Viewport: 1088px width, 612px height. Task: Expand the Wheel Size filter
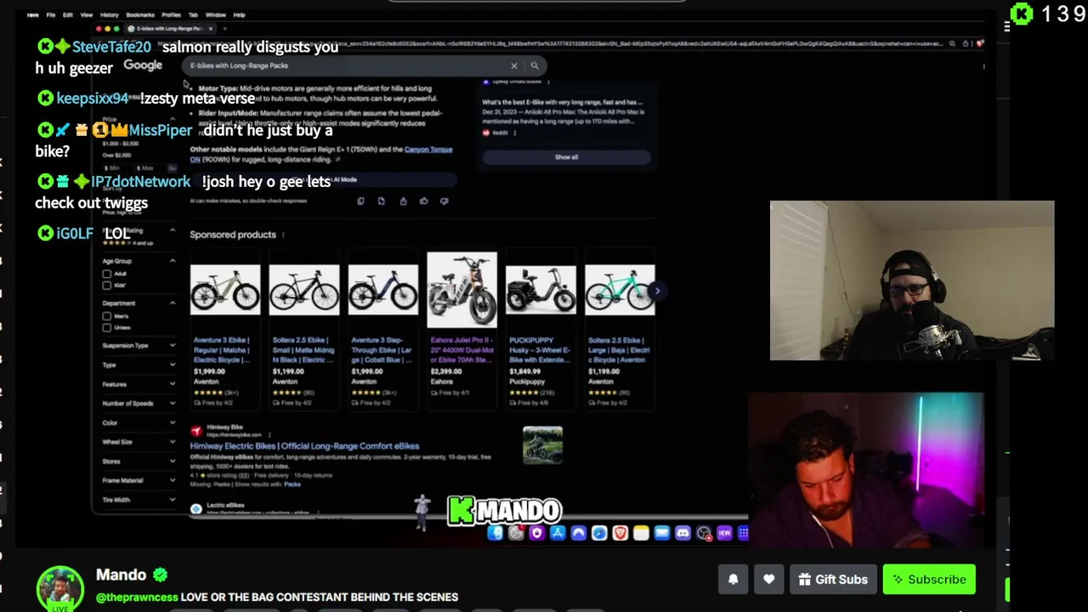[173, 442]
